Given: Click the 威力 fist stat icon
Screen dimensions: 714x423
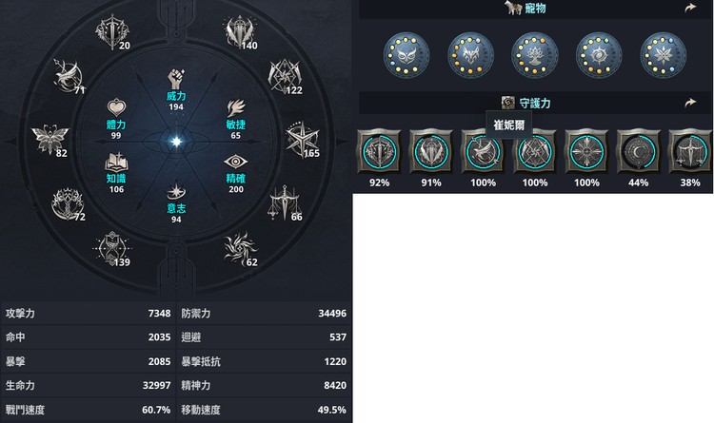Looking at the screenshot, I should [176, 79].
